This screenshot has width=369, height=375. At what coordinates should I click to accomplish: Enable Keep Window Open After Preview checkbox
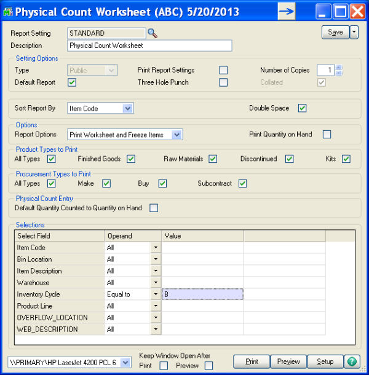(208, 366)
